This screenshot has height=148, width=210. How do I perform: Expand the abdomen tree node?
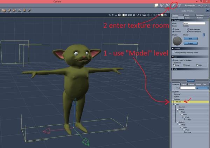pyautogui.click(x=177, y=107)
